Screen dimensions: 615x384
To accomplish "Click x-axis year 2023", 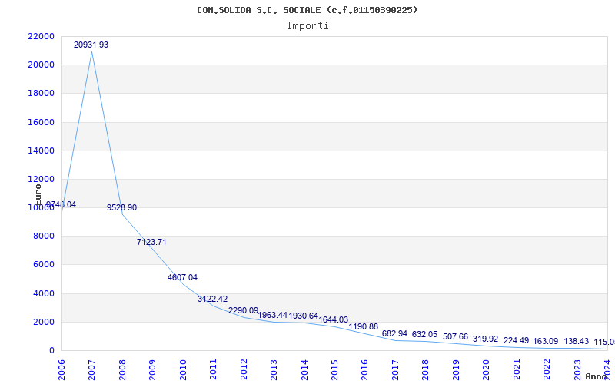I will click(577, 369).
